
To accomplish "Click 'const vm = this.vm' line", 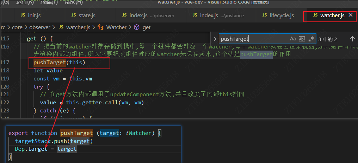I will pyautogui.click(x=63, y=79).
